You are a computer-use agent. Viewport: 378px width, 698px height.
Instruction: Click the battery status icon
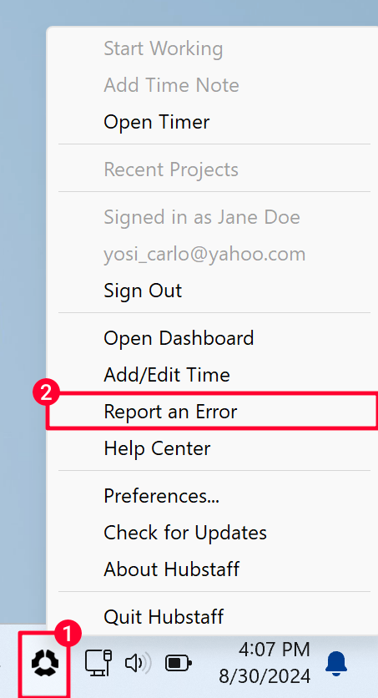click(178, 663)
